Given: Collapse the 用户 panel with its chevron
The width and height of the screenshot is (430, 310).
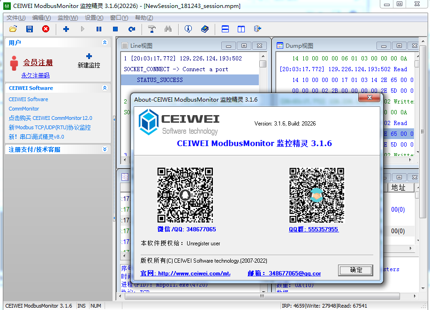Looking at the screenshot, I should pos(105,43).
